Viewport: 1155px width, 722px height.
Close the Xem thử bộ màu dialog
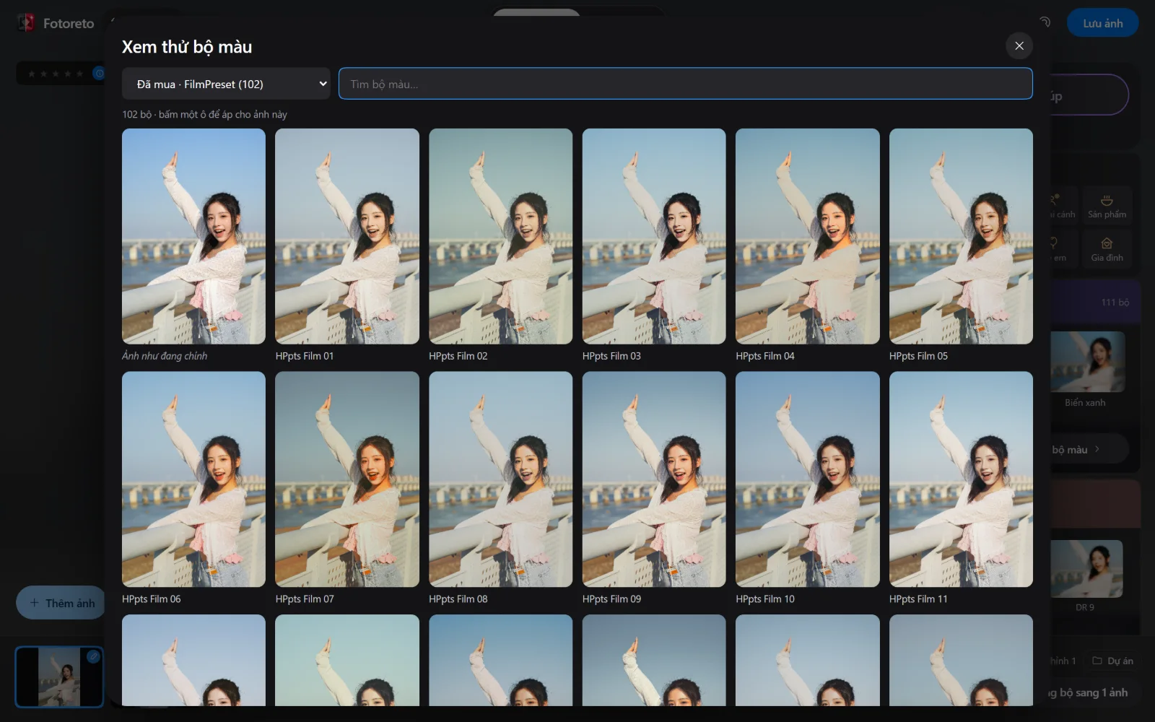pyautogui.click(x=1019, y=46)
